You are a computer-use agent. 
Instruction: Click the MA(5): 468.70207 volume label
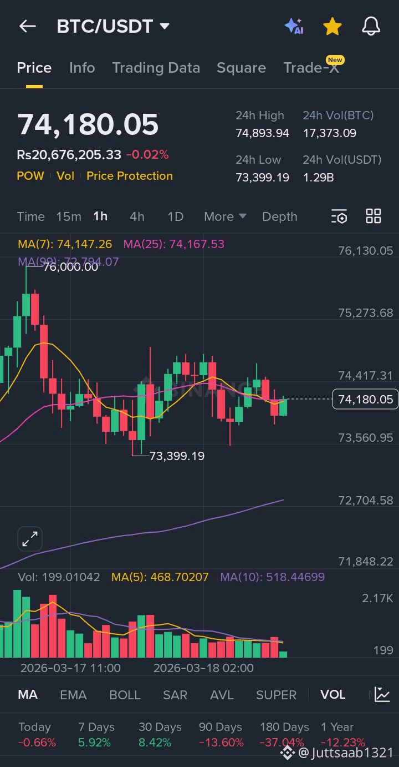160,577
